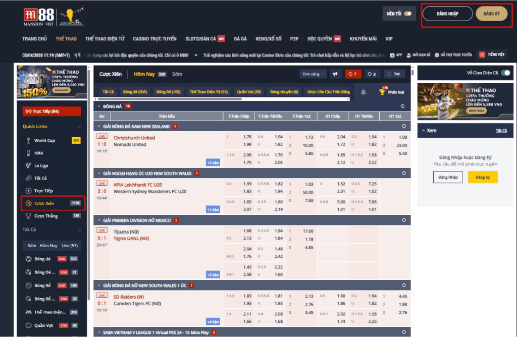Screen dimensions: 517x340
Task: Open Tiếng Việt language selector
Action: (x=492, y=54)
